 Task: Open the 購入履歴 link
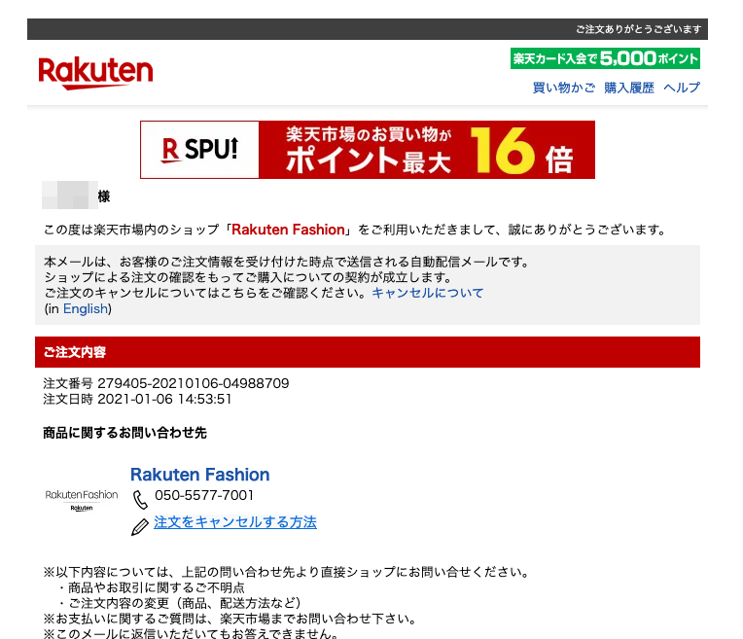[629, 88]
